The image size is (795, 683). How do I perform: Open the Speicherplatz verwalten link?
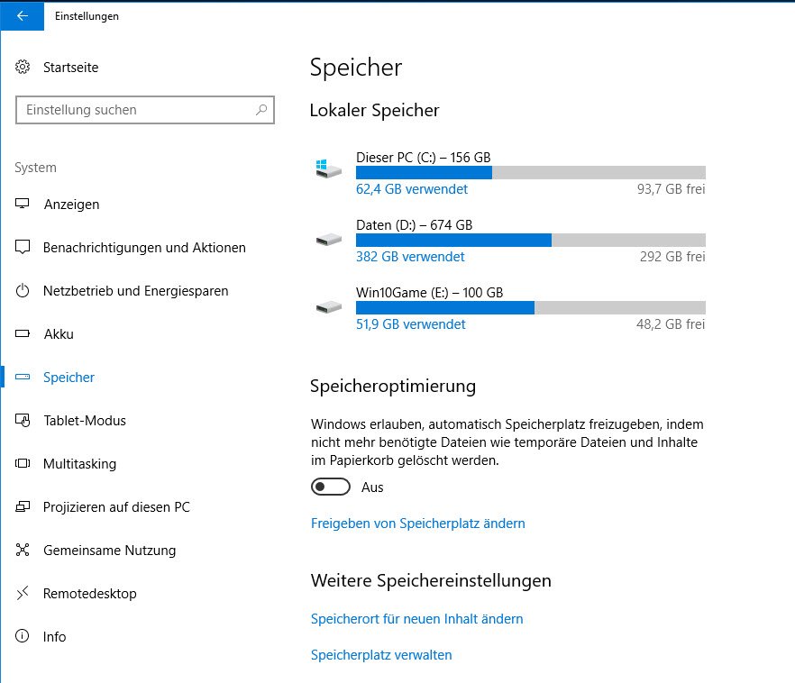point(381,655)
